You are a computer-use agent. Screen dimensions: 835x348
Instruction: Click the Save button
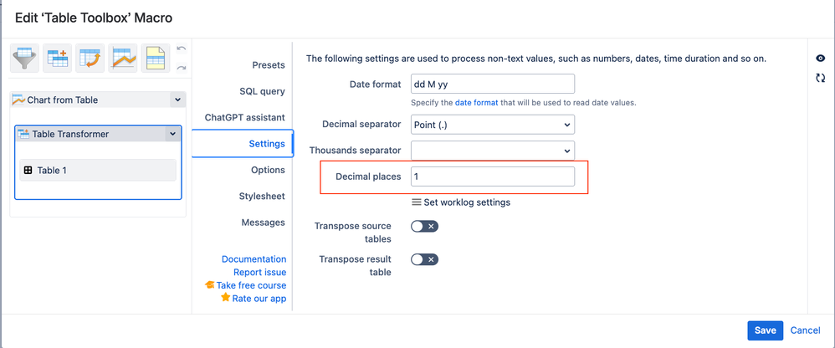[765, 330]
